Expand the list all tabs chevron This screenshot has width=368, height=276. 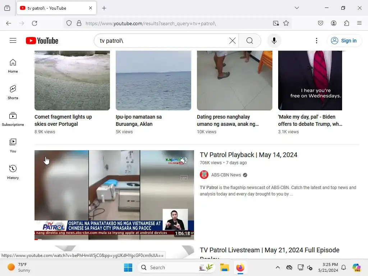tap(296, 8)
